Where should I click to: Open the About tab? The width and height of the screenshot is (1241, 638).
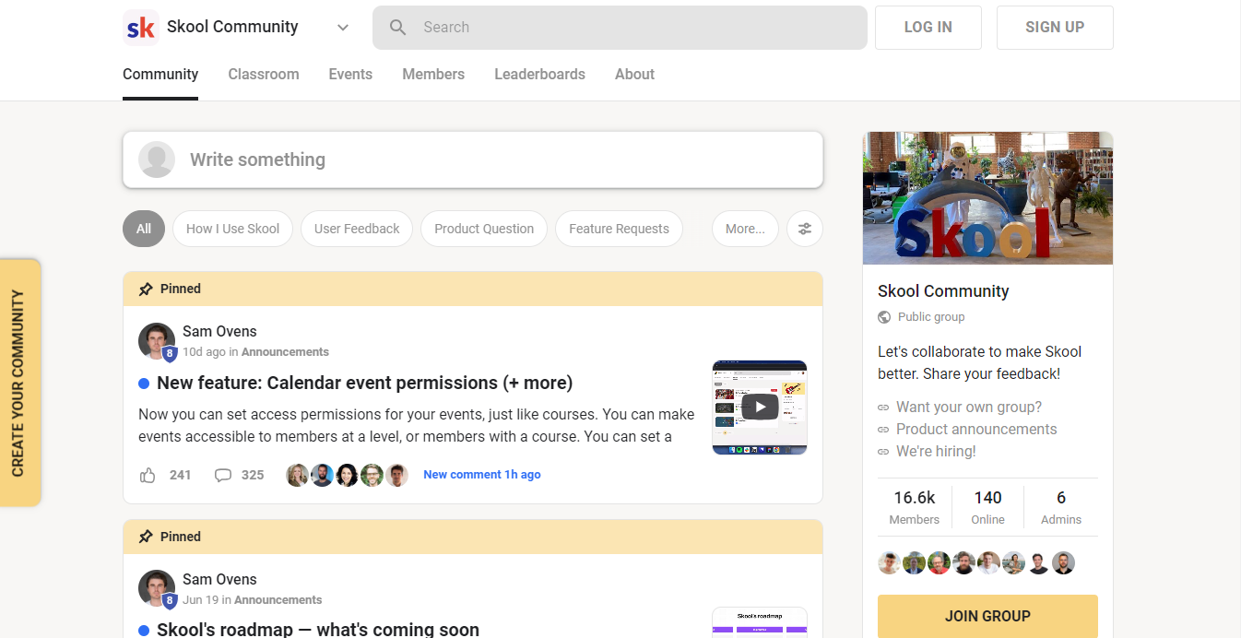point(634,75)
